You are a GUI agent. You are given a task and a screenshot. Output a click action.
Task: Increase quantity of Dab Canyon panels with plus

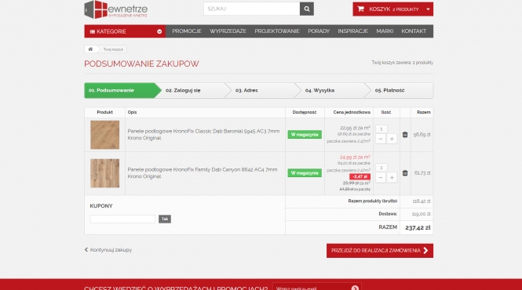pos(392,178)
